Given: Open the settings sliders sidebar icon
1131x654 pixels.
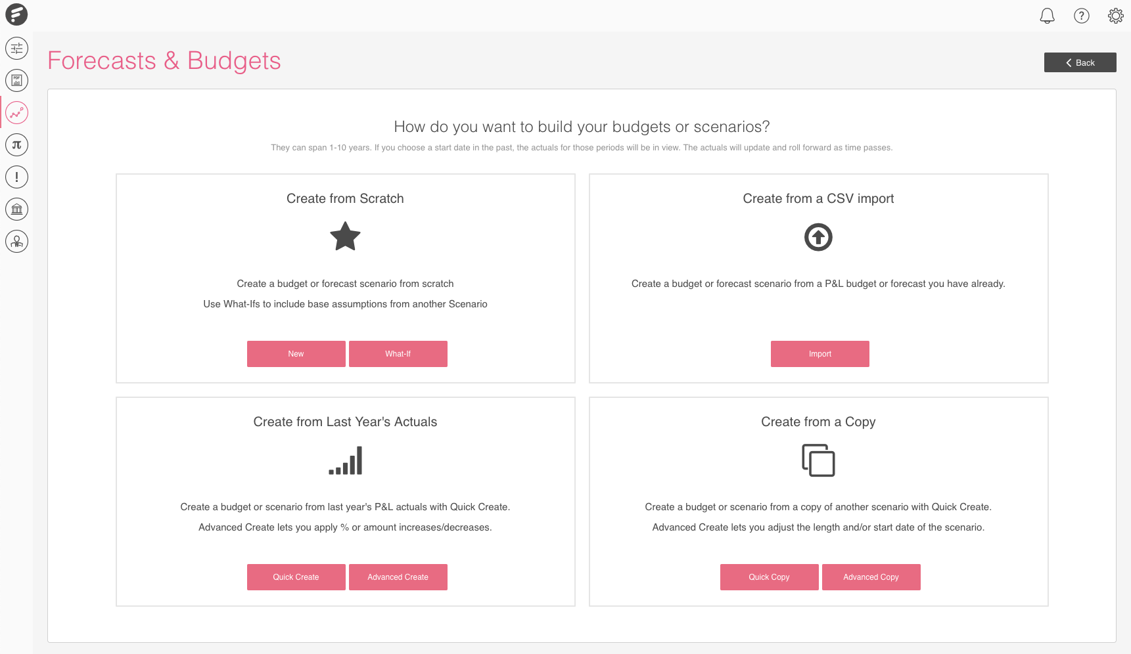Looking at the screenshot, I should click(x=16, y=48).
